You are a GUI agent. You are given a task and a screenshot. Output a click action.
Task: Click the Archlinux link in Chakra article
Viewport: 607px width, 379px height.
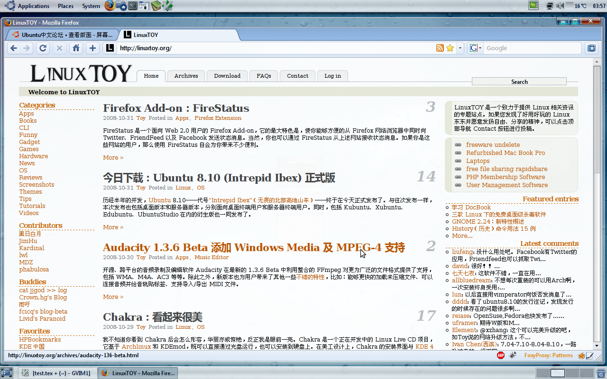click(136, 346)
